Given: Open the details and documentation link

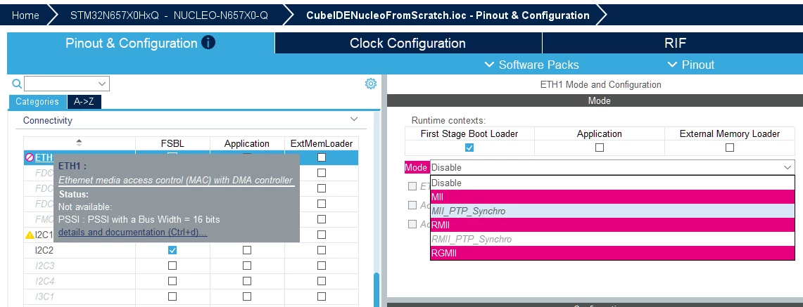Looking at the screenshot, I should point(132,233).
